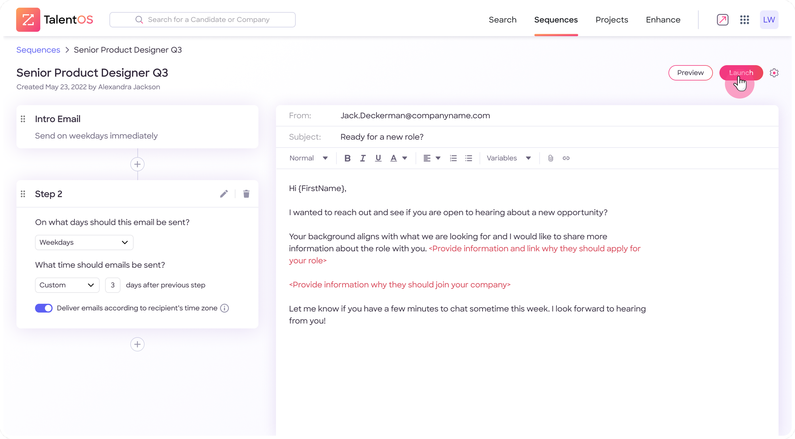Delete Step 2 with trash icon
The height and width of the screenshot is (439, 795).
point(246,194)
